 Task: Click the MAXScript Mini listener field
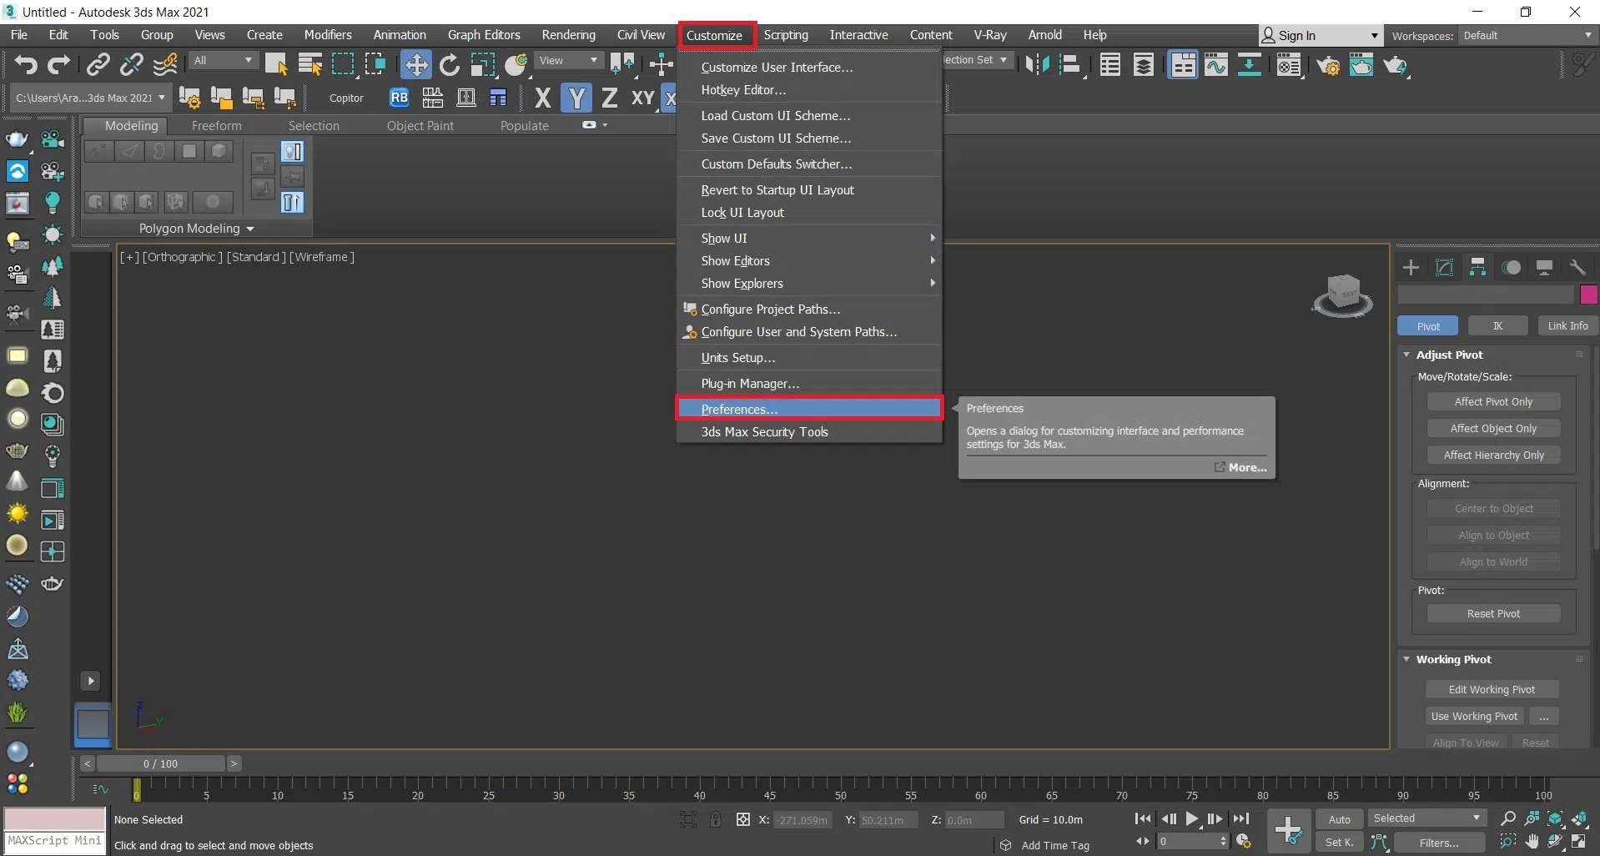[55, 841]
